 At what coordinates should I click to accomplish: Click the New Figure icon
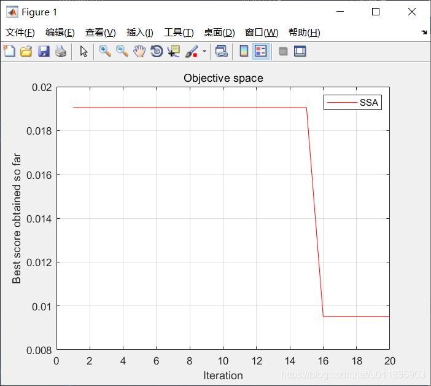coord(9,51)
